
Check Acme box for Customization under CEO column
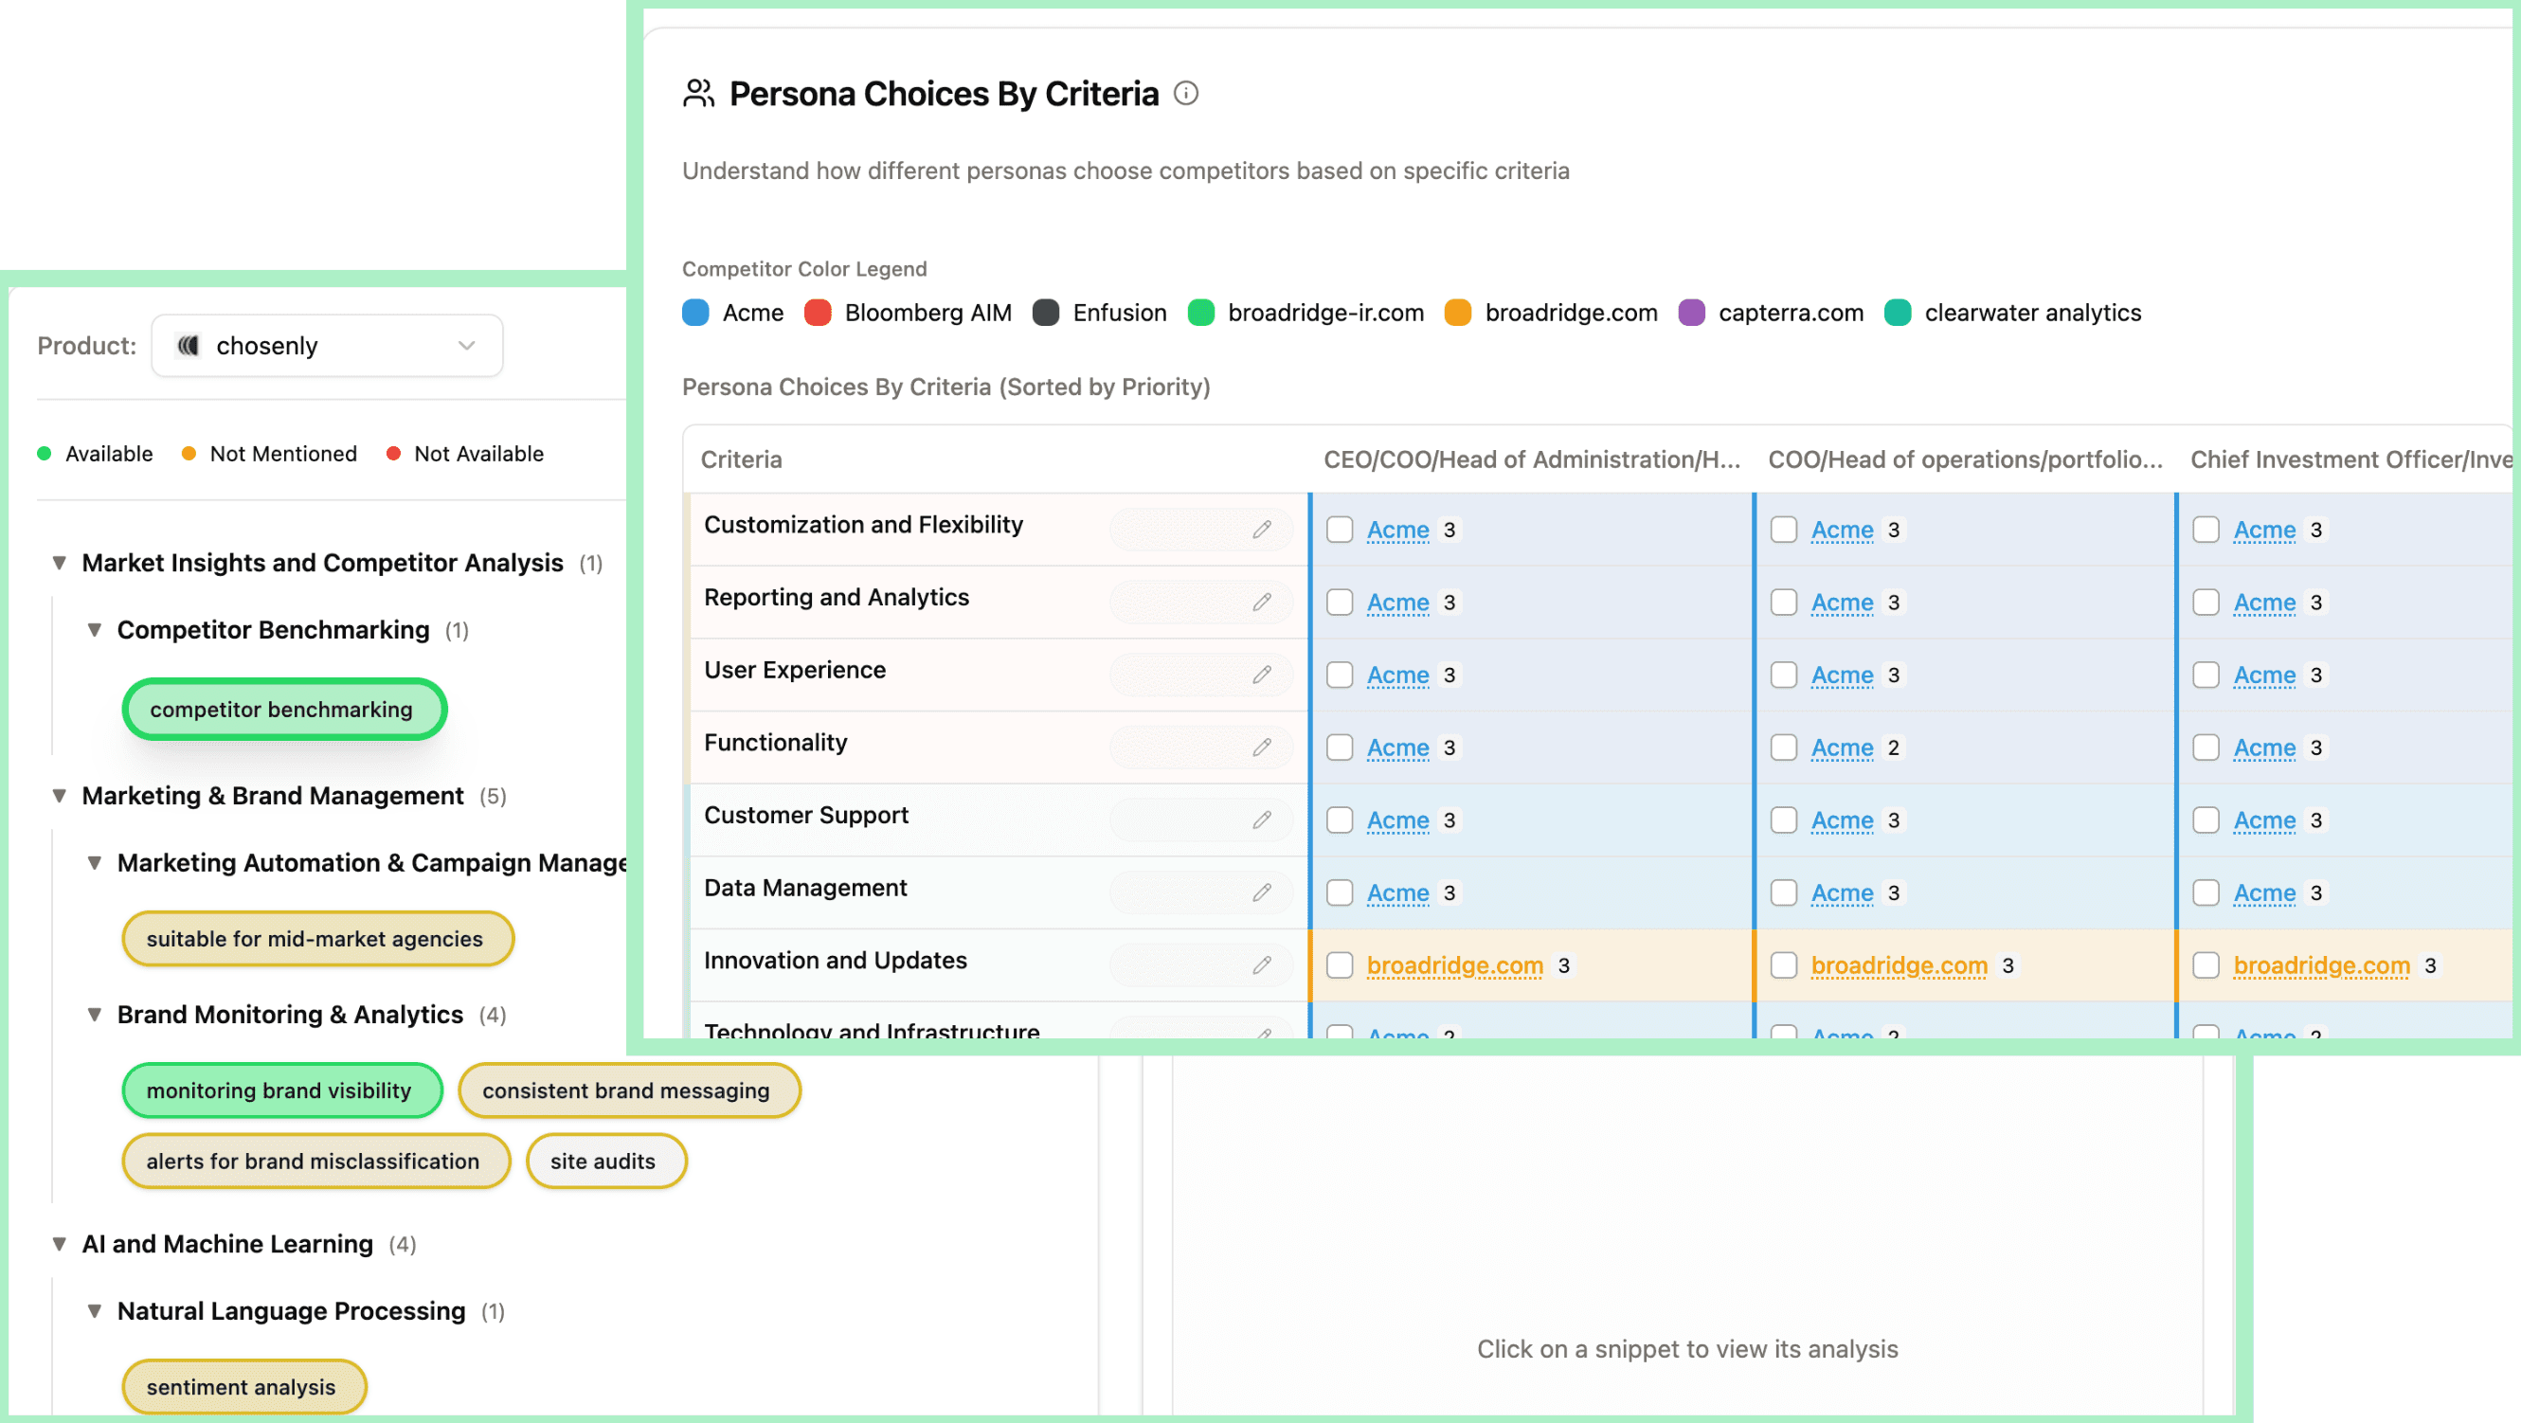click(1340, 530)
